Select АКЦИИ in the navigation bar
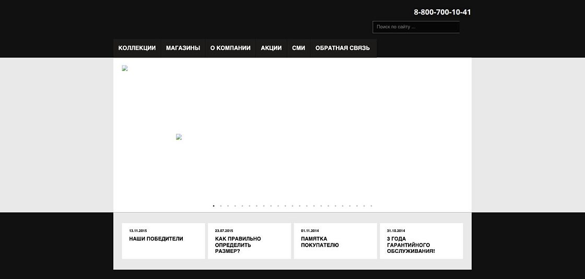Screen dimensions: 585x279 pyautogui.click(x=271, y=48)
